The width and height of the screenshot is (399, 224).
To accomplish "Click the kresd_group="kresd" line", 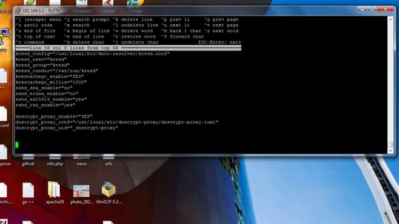I will click(x=42, y=65).
